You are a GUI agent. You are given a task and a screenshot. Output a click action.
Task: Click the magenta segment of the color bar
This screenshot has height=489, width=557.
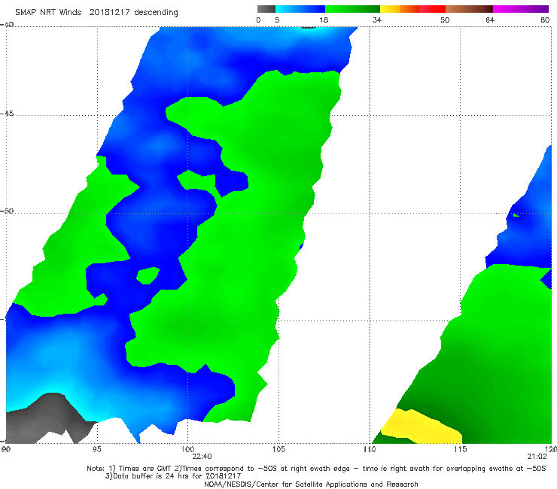(521, 9)
